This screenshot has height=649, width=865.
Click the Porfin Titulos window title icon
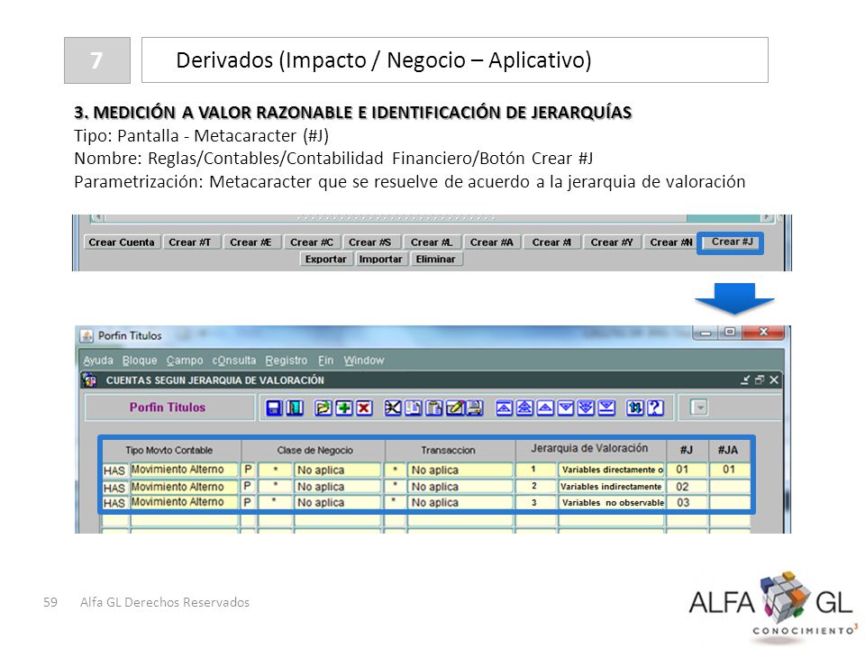click(86, 335)
